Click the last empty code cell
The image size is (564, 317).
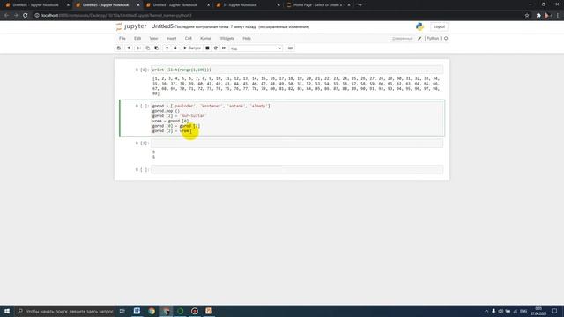pos(297,169)
